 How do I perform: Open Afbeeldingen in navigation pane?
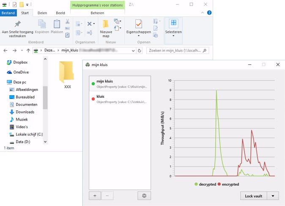tap(27, 90)
